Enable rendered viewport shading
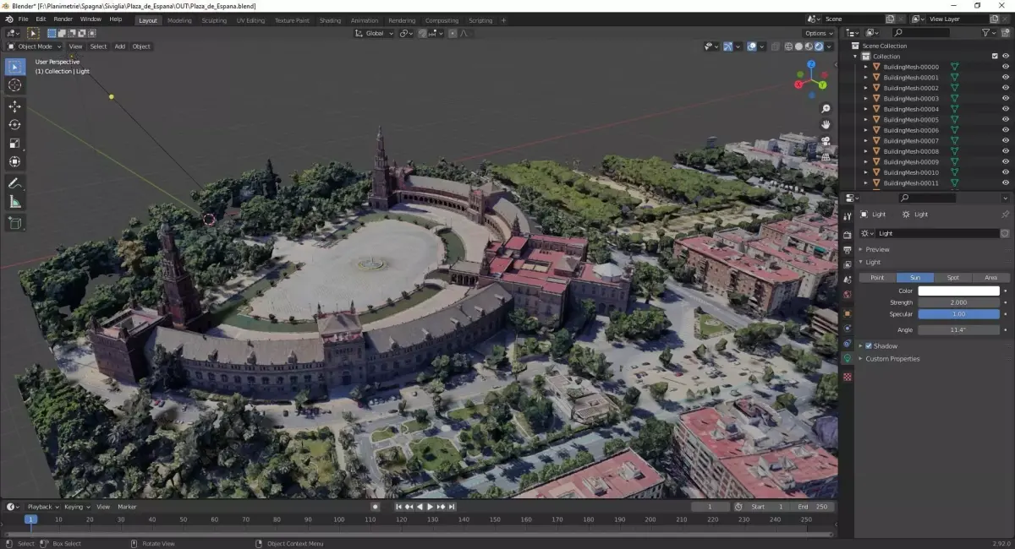Viewport: 1015px width, 549px height. (x=820, y=46)
